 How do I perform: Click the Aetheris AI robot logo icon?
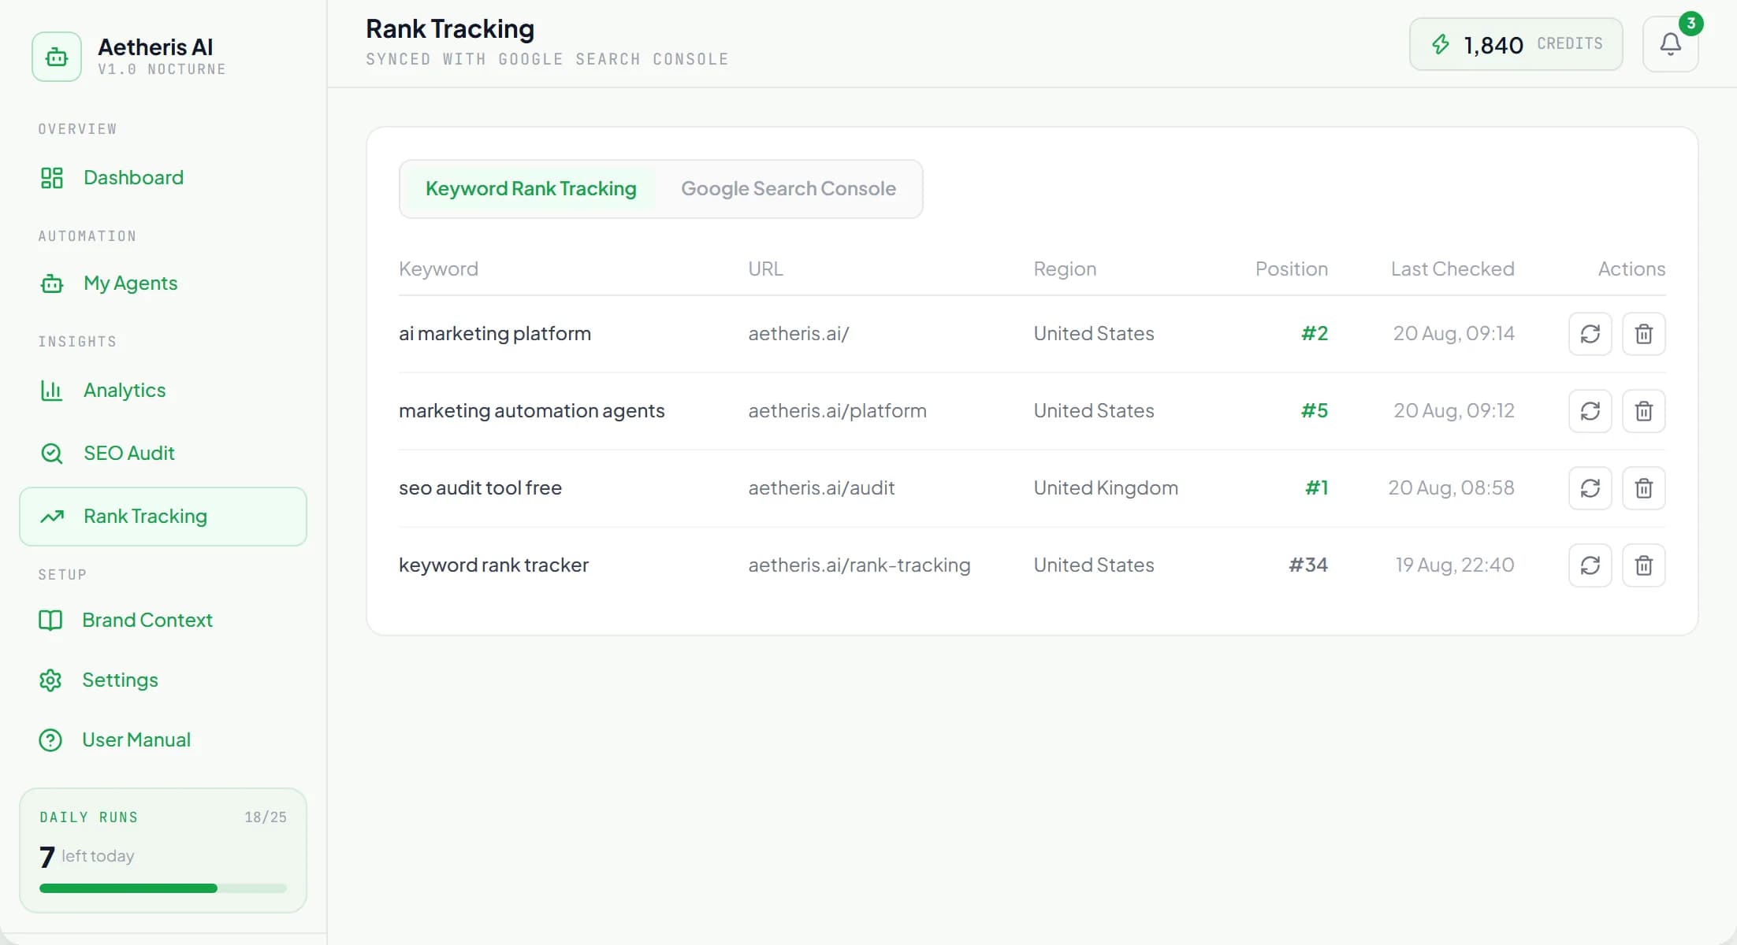(57, 57)
